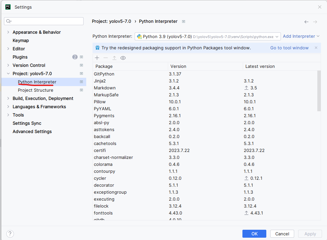Select the Pygments package row

point(205,116)
